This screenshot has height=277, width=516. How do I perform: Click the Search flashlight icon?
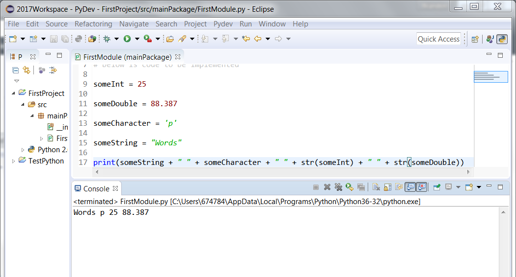click(182, 39)
